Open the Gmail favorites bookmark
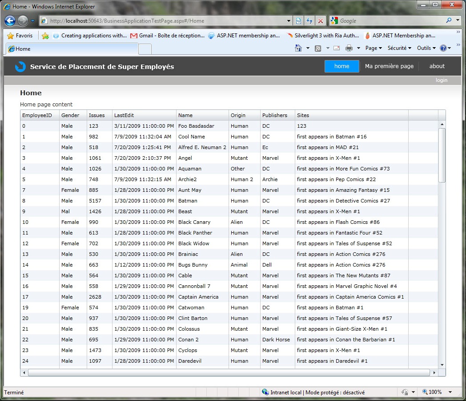The height and width of the screenshot is (401, 466). (167, 36)
